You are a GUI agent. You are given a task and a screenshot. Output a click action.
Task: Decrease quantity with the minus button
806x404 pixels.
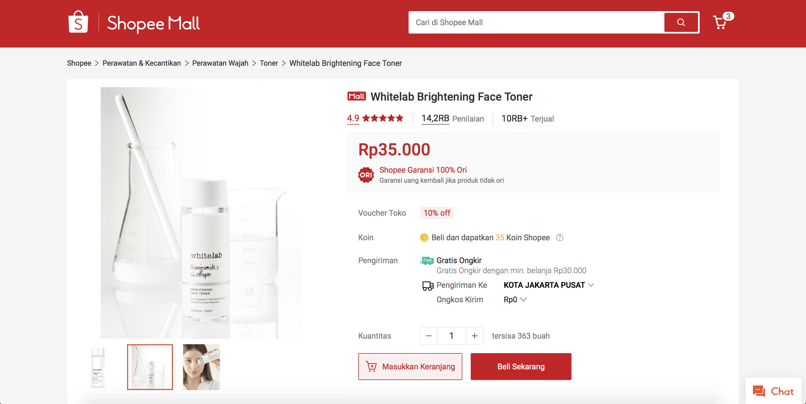[429, 336]
